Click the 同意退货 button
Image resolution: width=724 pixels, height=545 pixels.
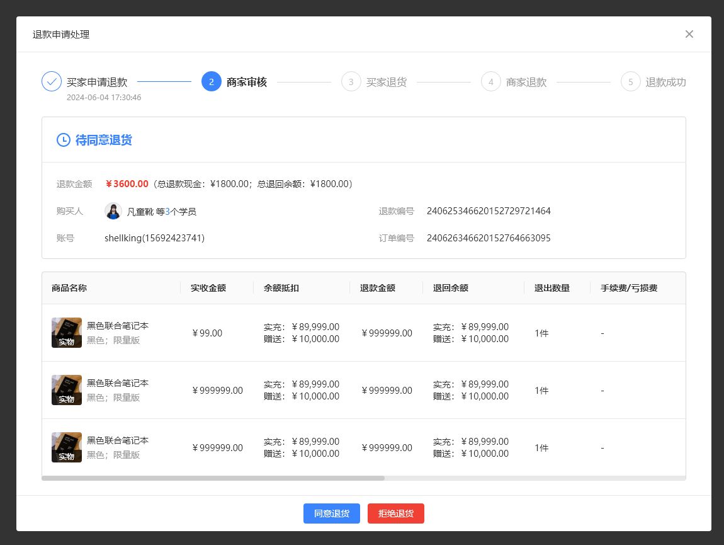pos(331,513)
